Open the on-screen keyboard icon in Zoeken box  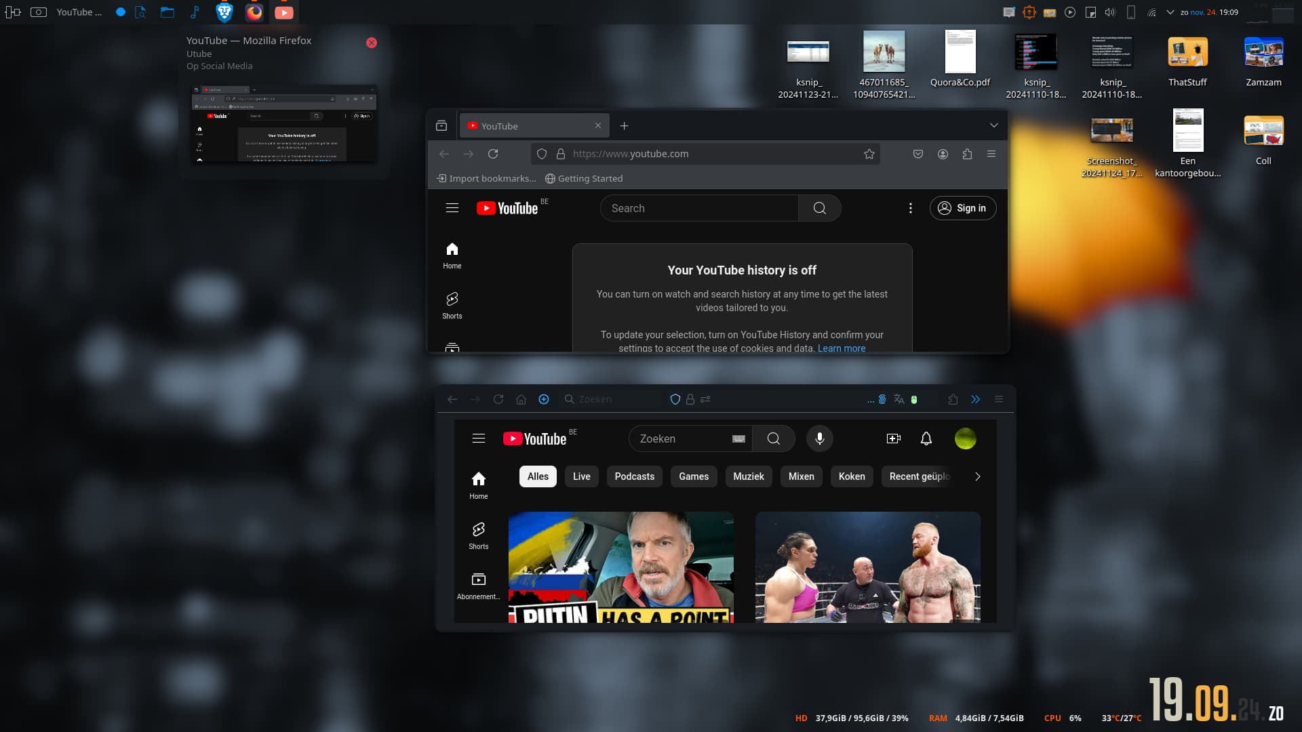[739, 439]
